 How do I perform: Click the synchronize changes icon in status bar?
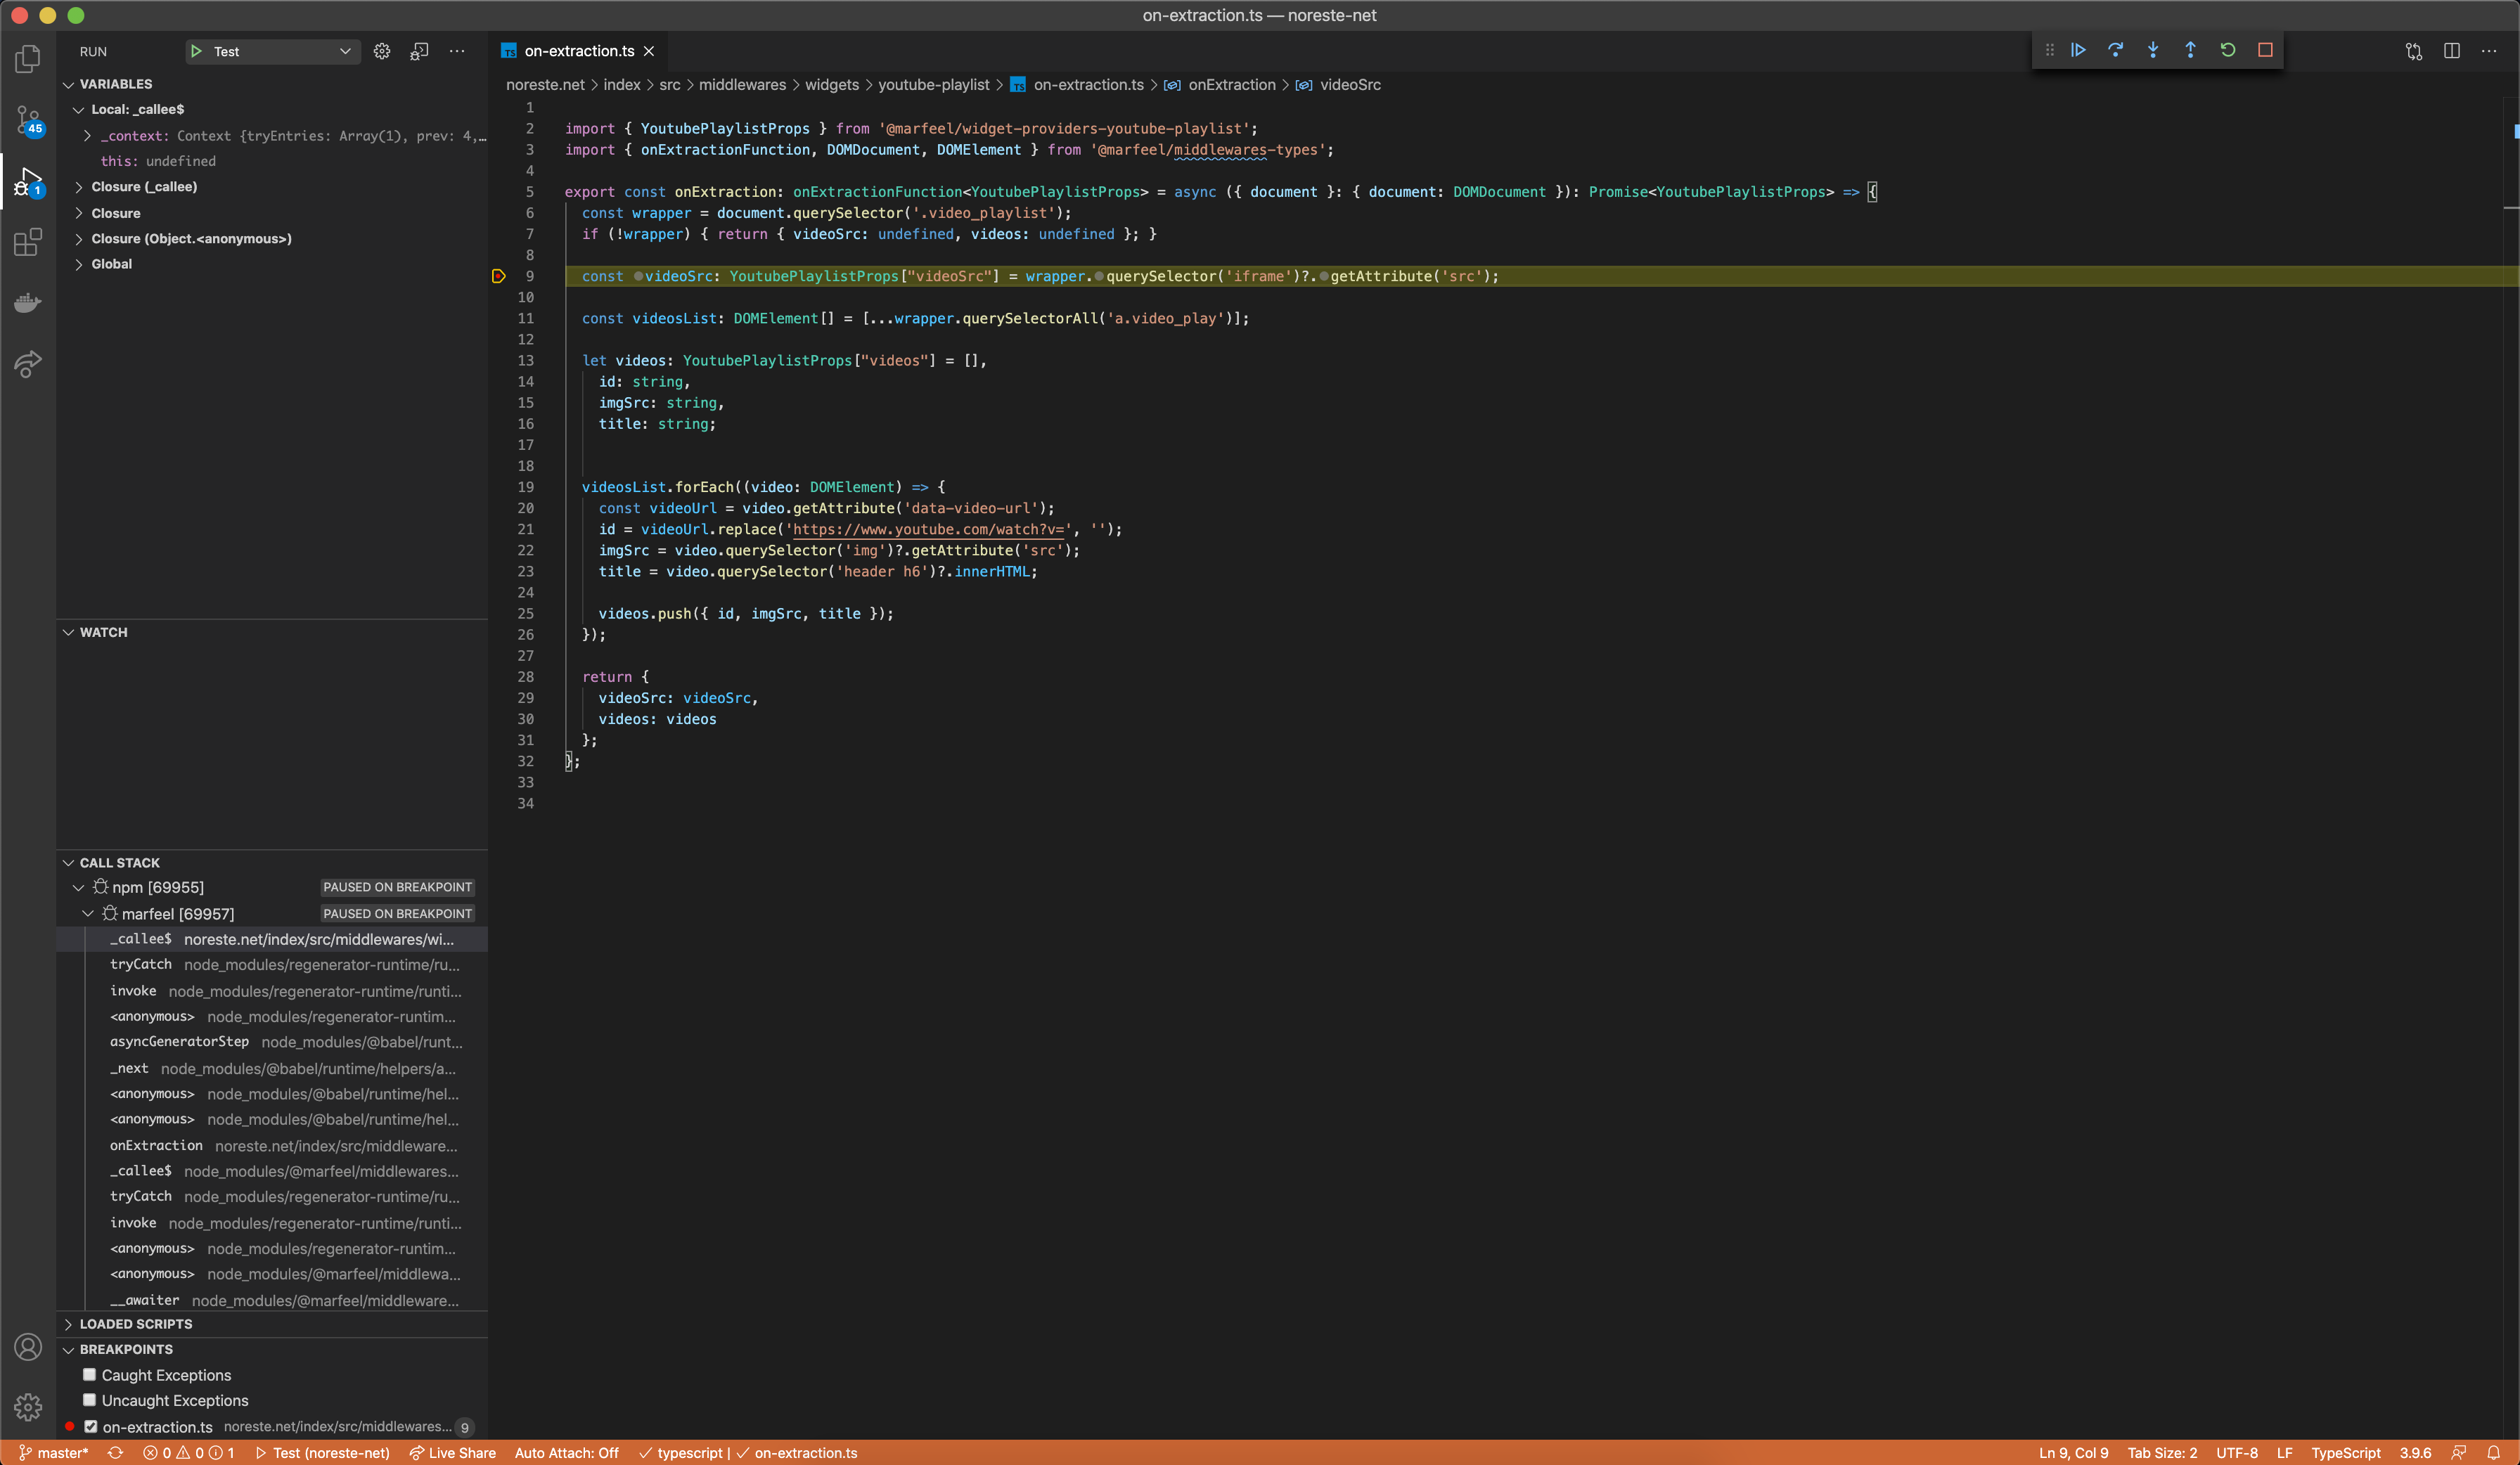[116, 1453]
